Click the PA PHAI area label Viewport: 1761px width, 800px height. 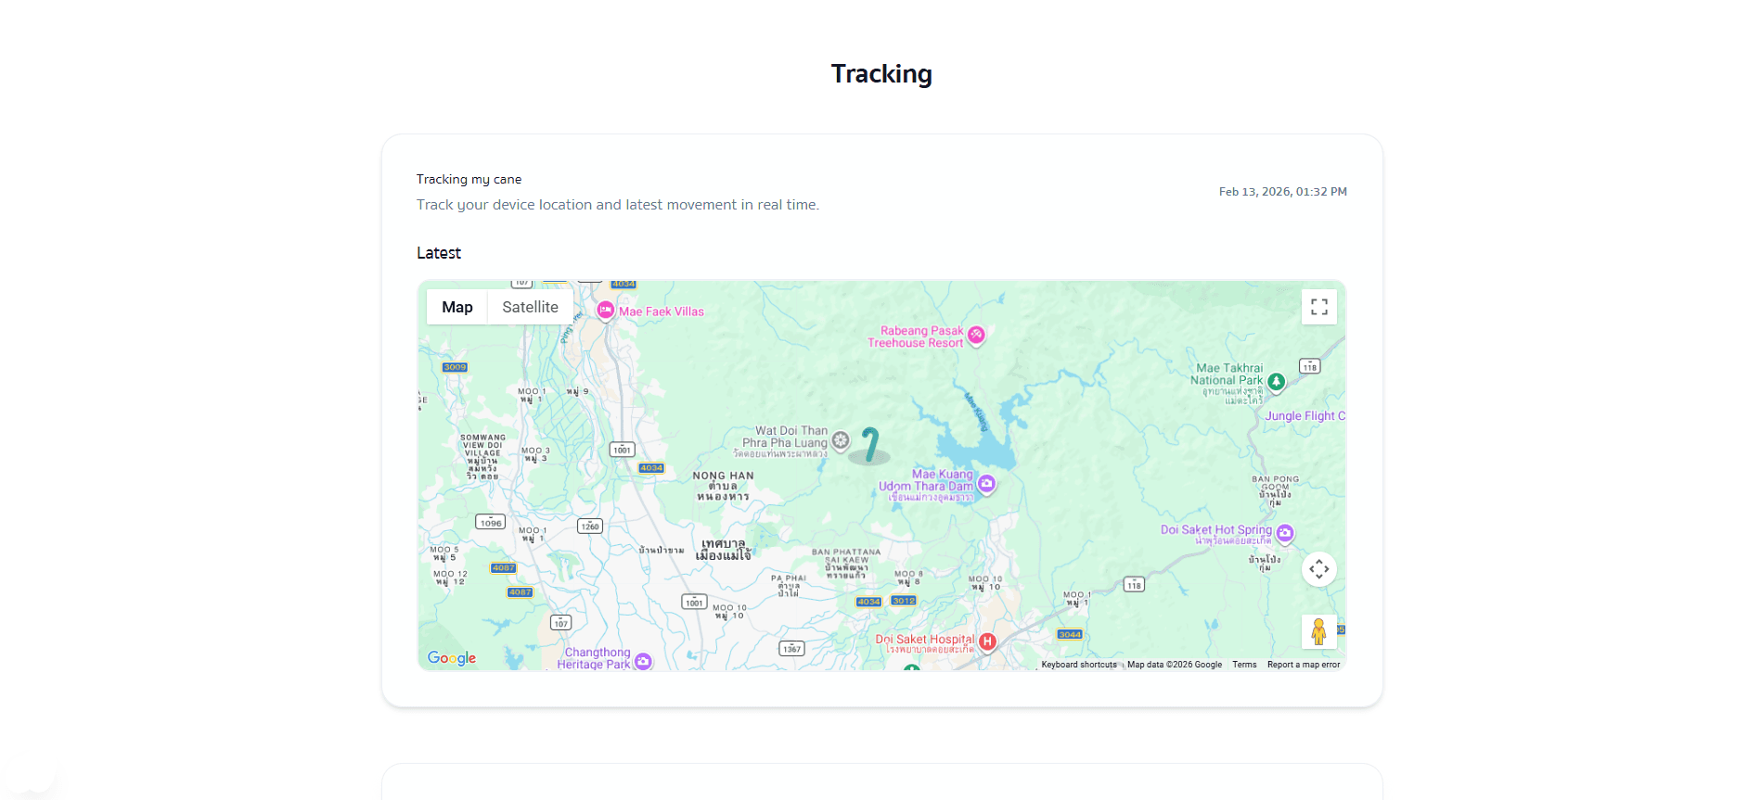(x=789, y=585)
